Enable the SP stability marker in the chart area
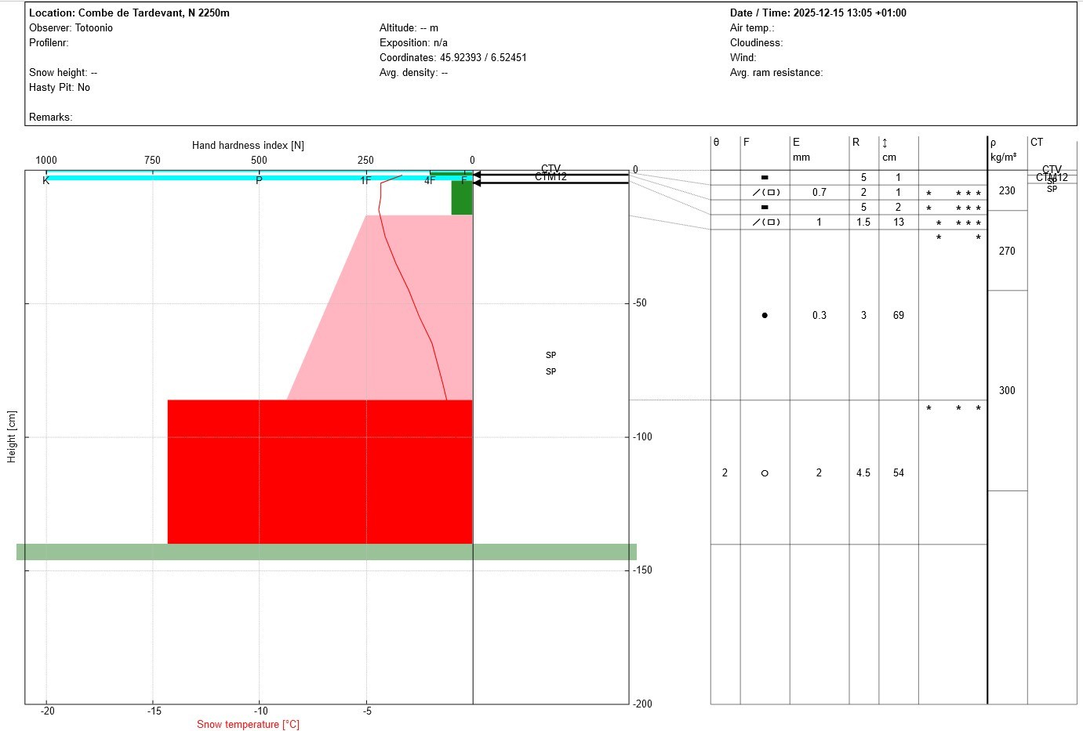The height and width of the screenshot is (731, 1083). 551,355
